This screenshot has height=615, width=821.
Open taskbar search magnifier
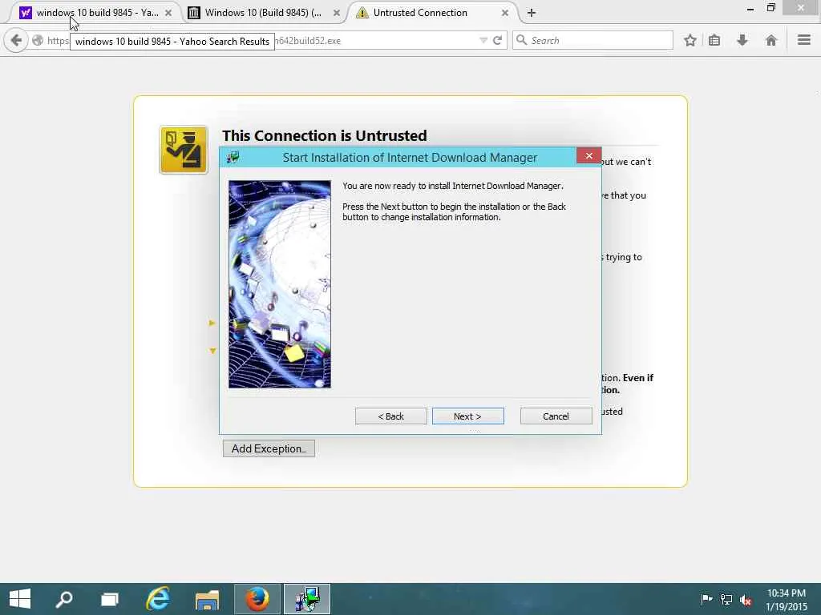(64, 599)
